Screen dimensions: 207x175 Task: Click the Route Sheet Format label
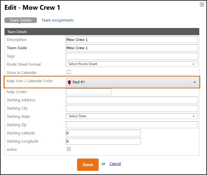(24, 65)
